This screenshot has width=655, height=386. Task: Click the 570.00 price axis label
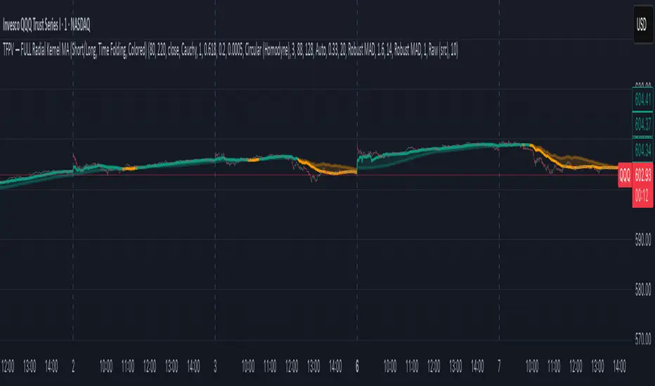(643, 338)
